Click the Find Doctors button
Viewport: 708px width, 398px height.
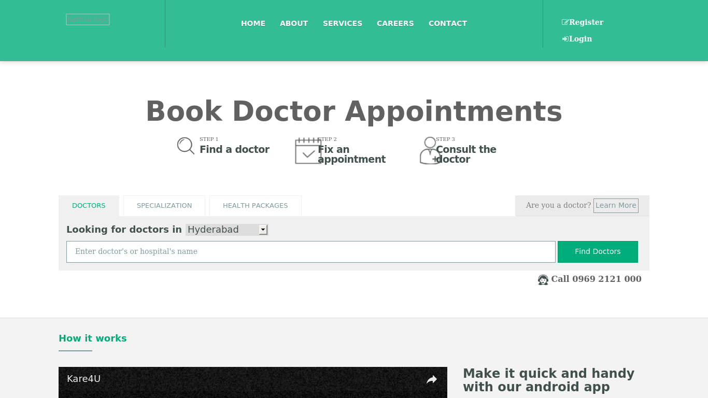pyautogui.click(x=598, y=252)
